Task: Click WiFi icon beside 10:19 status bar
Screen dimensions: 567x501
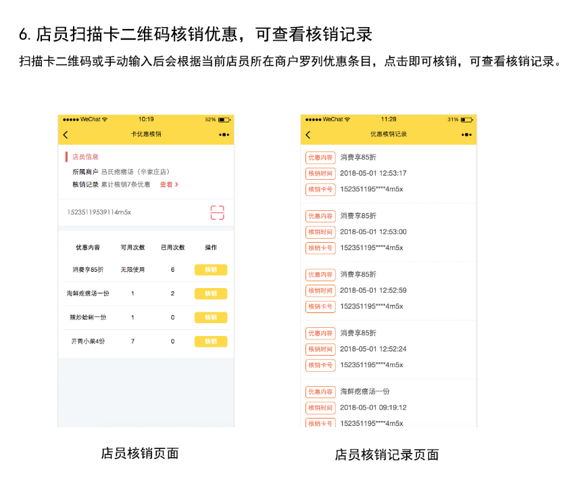Action: point(105,119)
